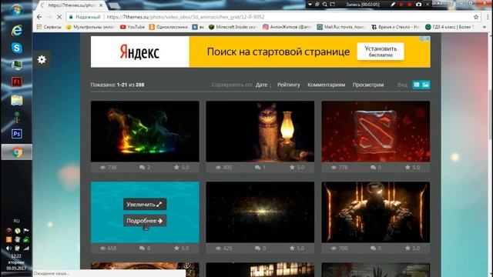Sort wallpapers by Рейтингу
Screen dimensions: 493x277
(x=289, y=85)
